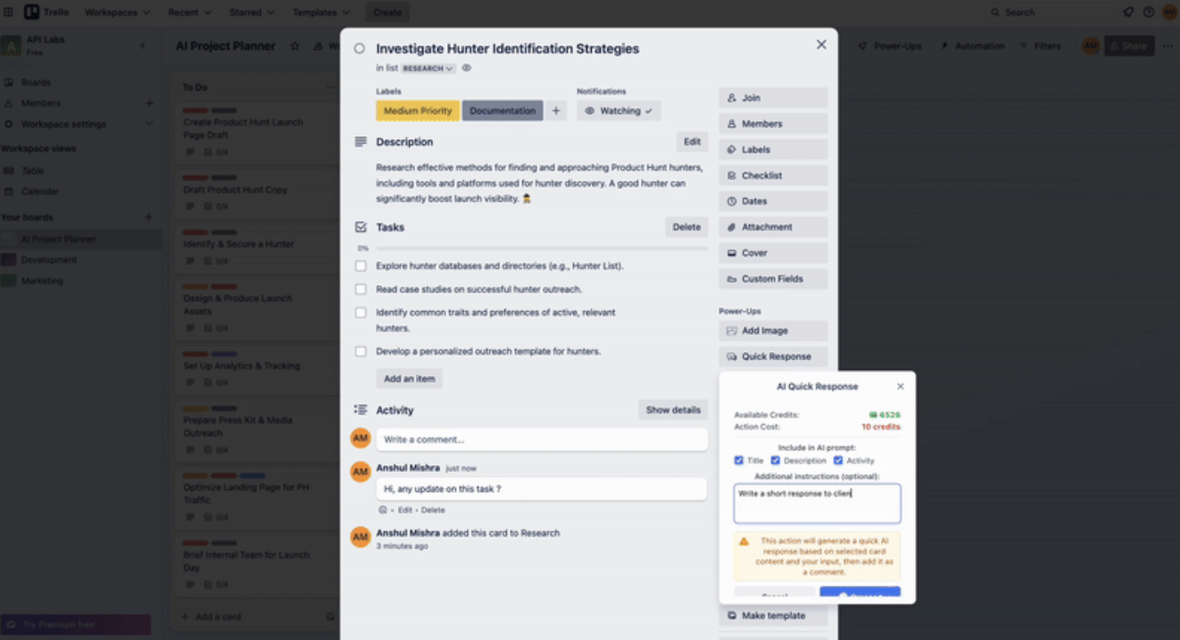Open the Starred dropdown
Image resolution: width=1180 pixels, height=640 pixels.
(253, 12)
